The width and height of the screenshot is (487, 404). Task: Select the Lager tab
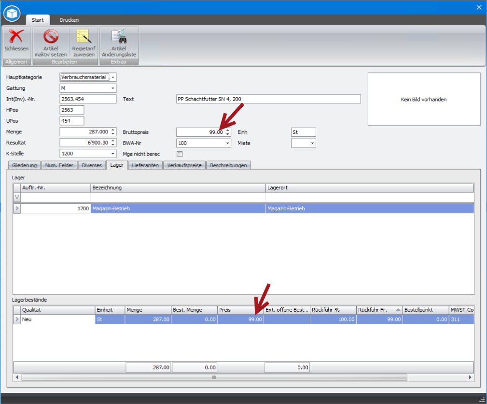(117, 165)
